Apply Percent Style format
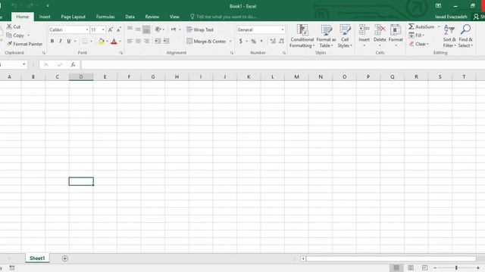Viewport: 485px width, 272px height. point(253,41)
